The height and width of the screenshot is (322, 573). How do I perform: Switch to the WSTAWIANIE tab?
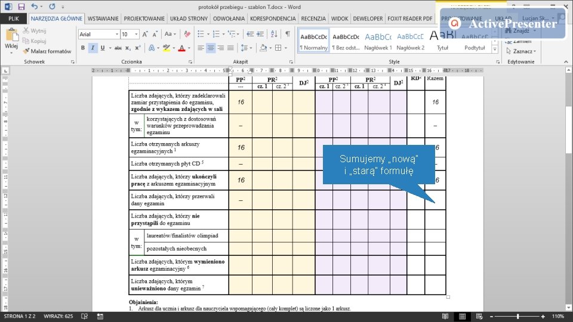[103, 18]
